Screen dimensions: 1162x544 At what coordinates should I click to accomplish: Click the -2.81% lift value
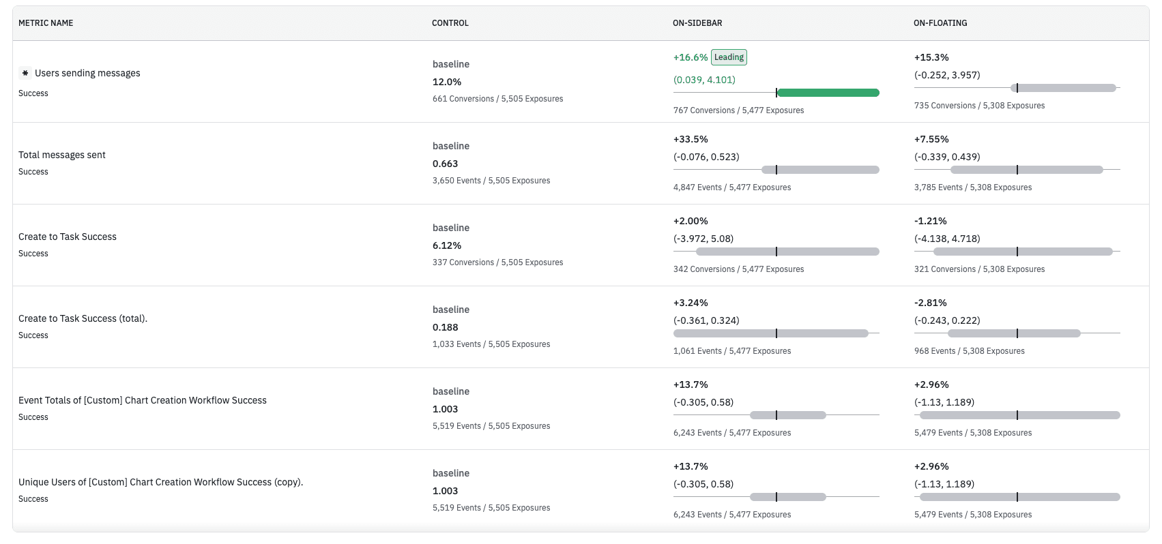pyautogui.click(x=931, y=303)
